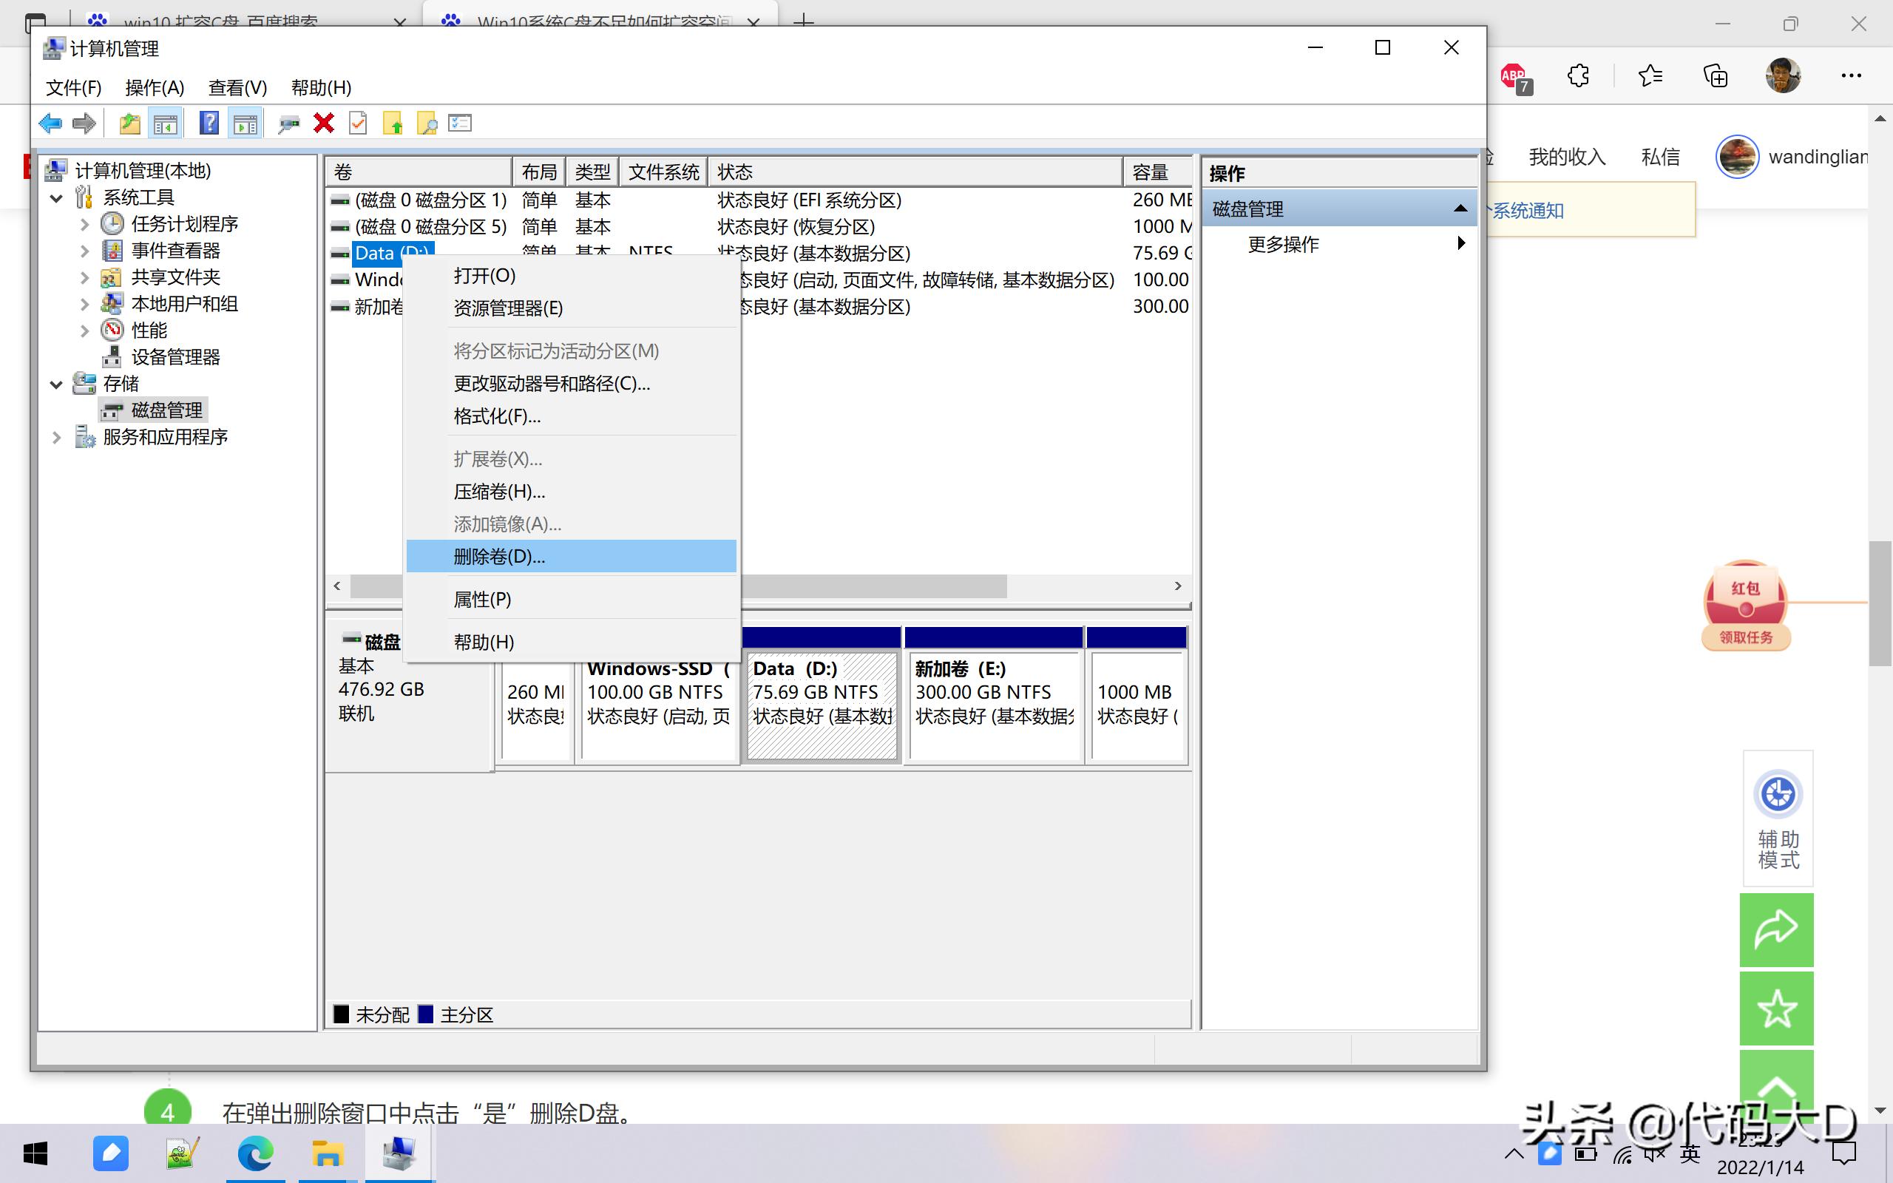Image resolution: width=1893 pixels, height=1183 pixels.
Task: Toggle the action pane toolbar icon
Action: tap(245, 123)
